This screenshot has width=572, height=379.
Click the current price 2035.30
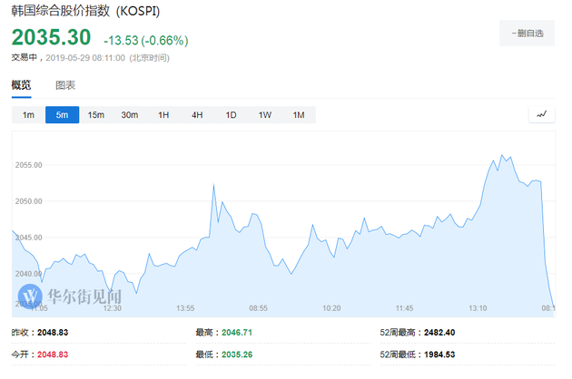pos(51,37)
